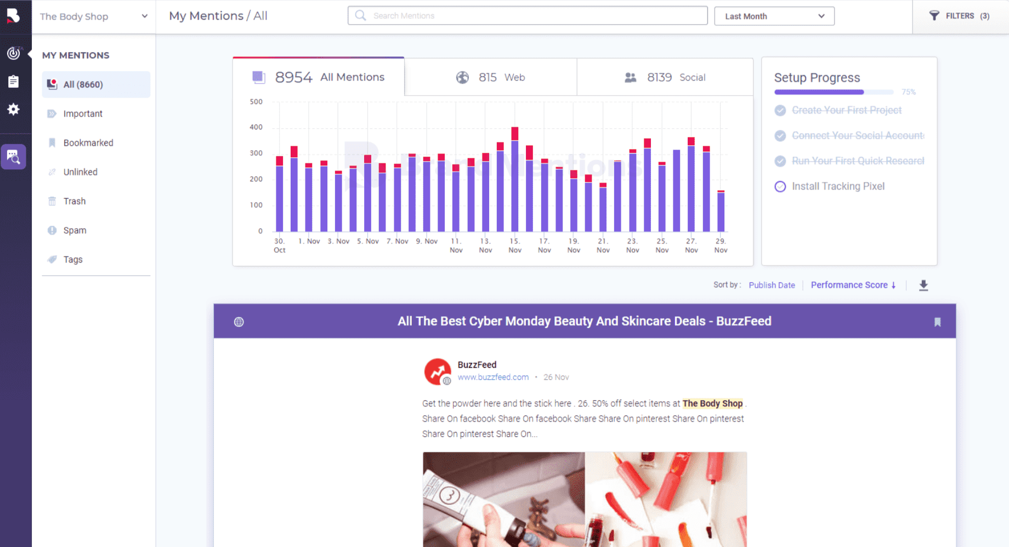Click inside the Search Mentions field

526,15
